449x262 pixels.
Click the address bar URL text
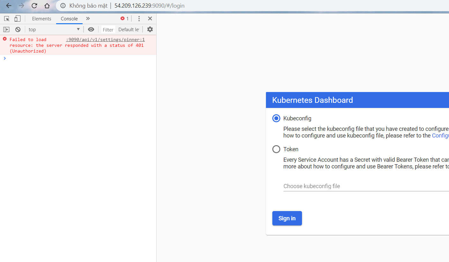point(149,6)
